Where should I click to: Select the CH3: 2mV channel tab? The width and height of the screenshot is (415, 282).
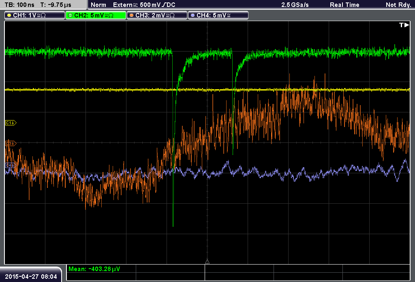pos(157,15)
